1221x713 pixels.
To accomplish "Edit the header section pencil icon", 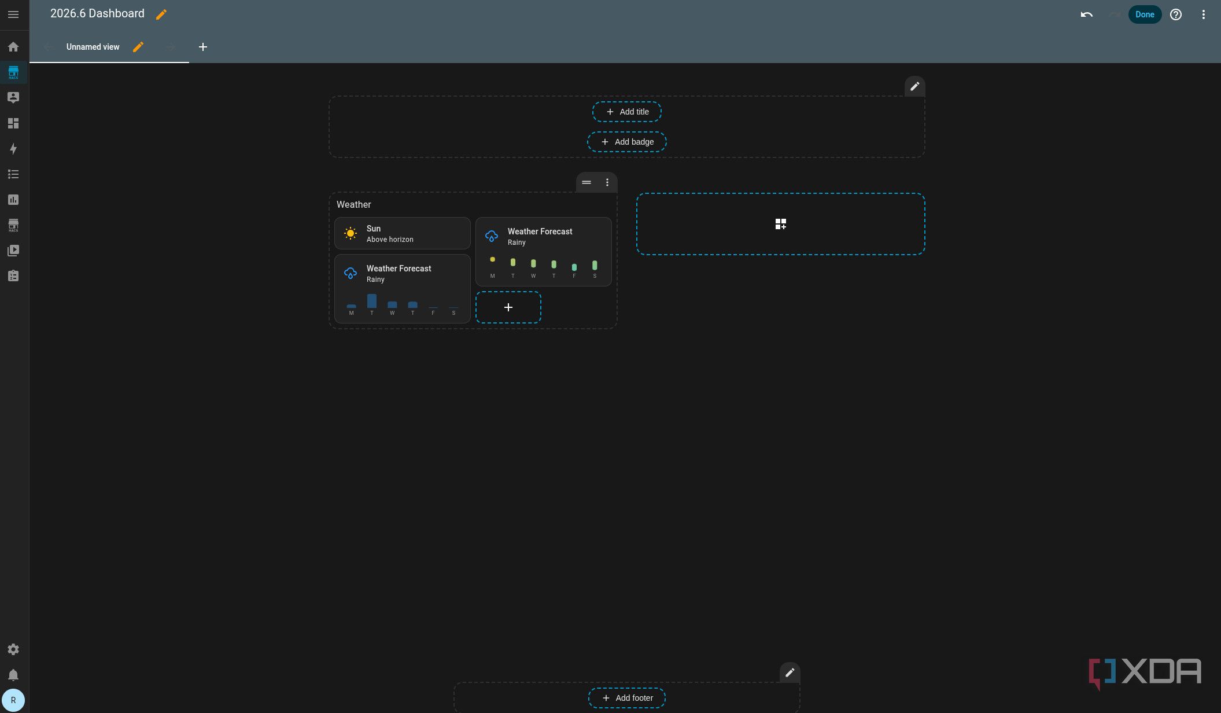I will [915, 86].
